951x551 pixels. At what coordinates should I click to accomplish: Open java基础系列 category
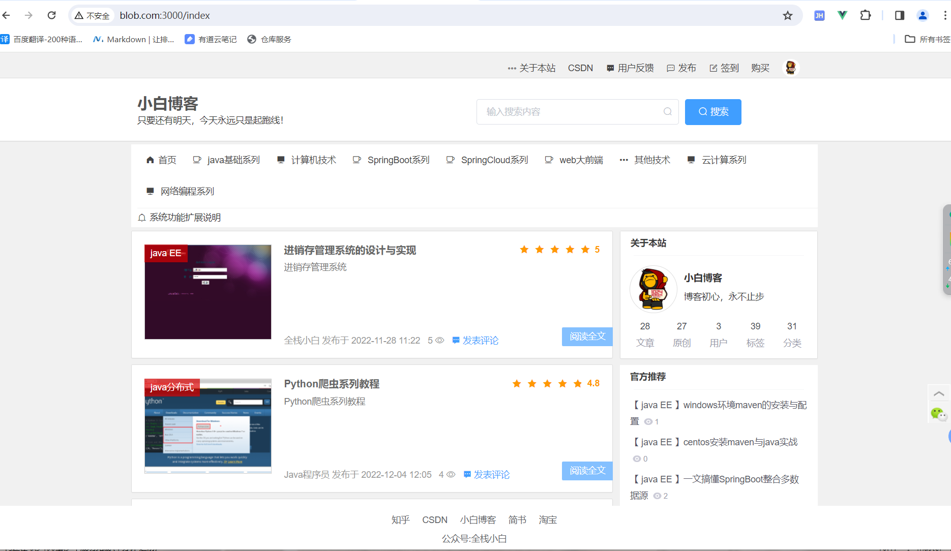click(x=226, y=160)
